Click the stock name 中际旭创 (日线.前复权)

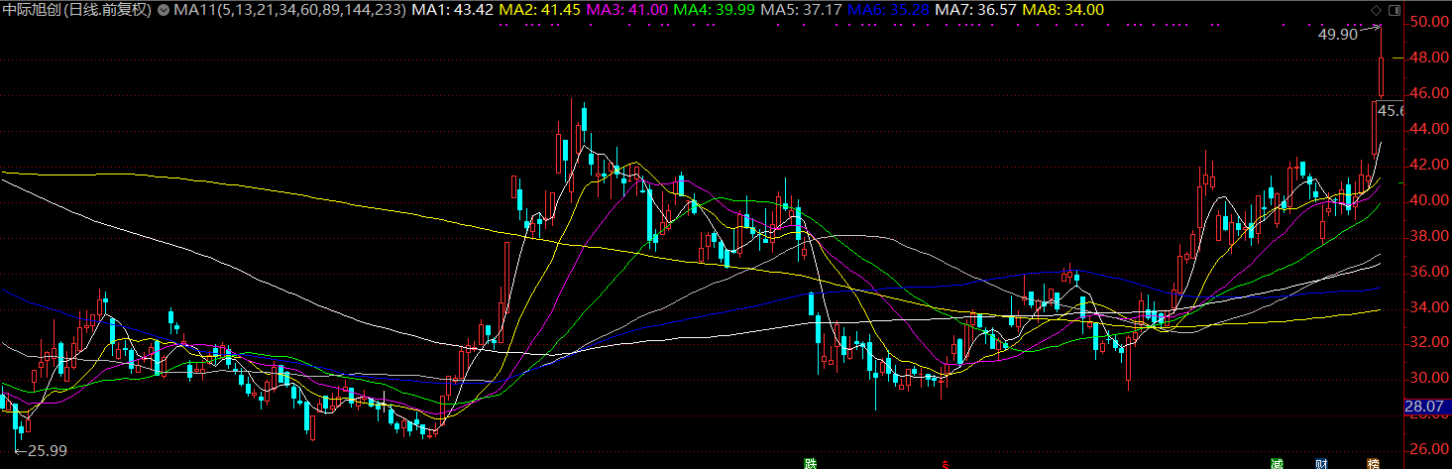[77, 10]
